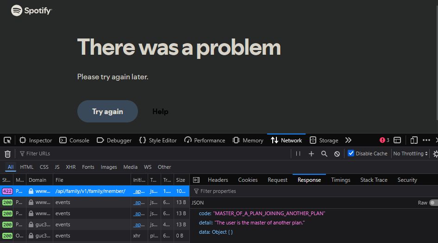Filter requests by CSS
Screen dimensions: 438x243
pos(44,167)
